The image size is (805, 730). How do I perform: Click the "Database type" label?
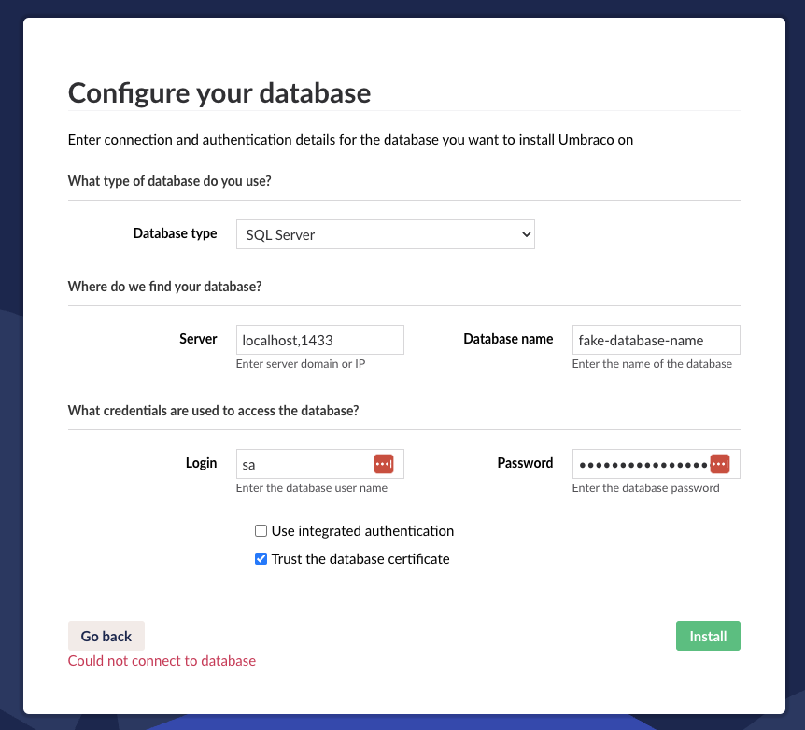pos(175,233)
